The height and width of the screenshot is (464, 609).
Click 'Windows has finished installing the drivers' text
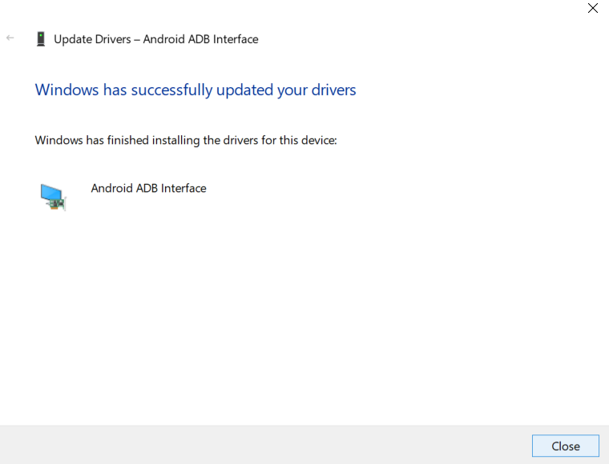coord(186,140)
